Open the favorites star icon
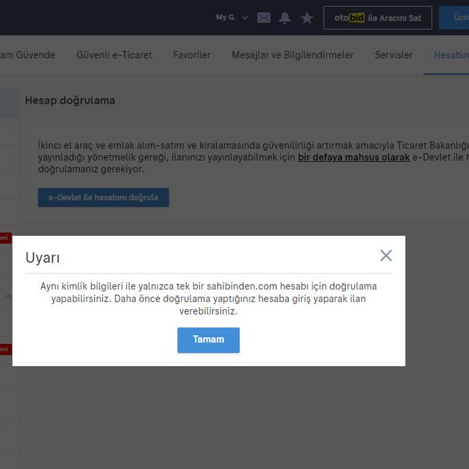The image size is (469, 469). (x=307, y=18)
